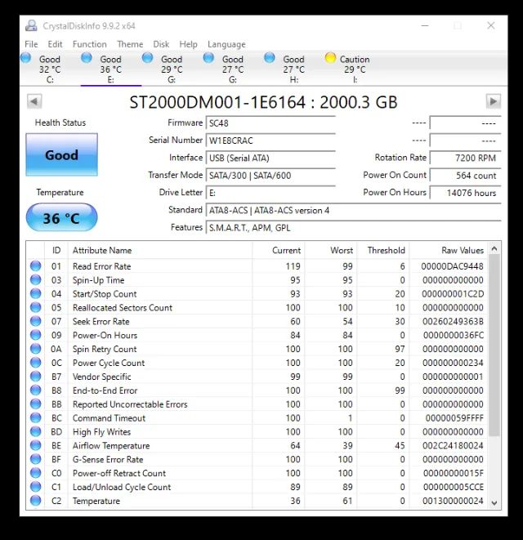
Task: Click the CrystalDiskInfo app icon in title bar
Action: (31, 26)
